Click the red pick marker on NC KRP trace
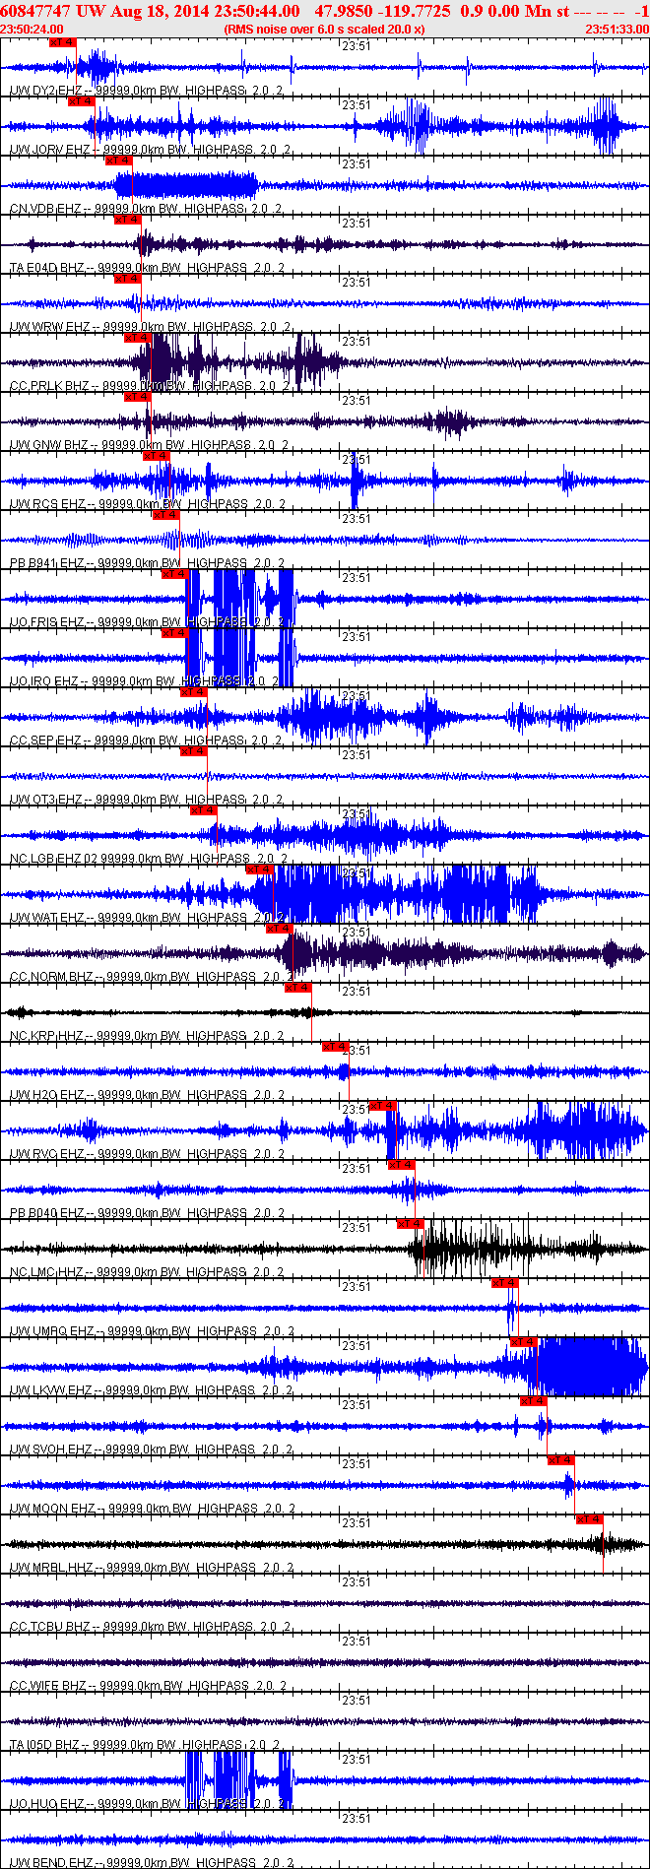 pos(297,988)
